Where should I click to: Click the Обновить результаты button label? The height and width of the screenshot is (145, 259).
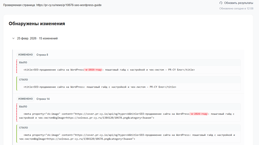click(239, 3)
